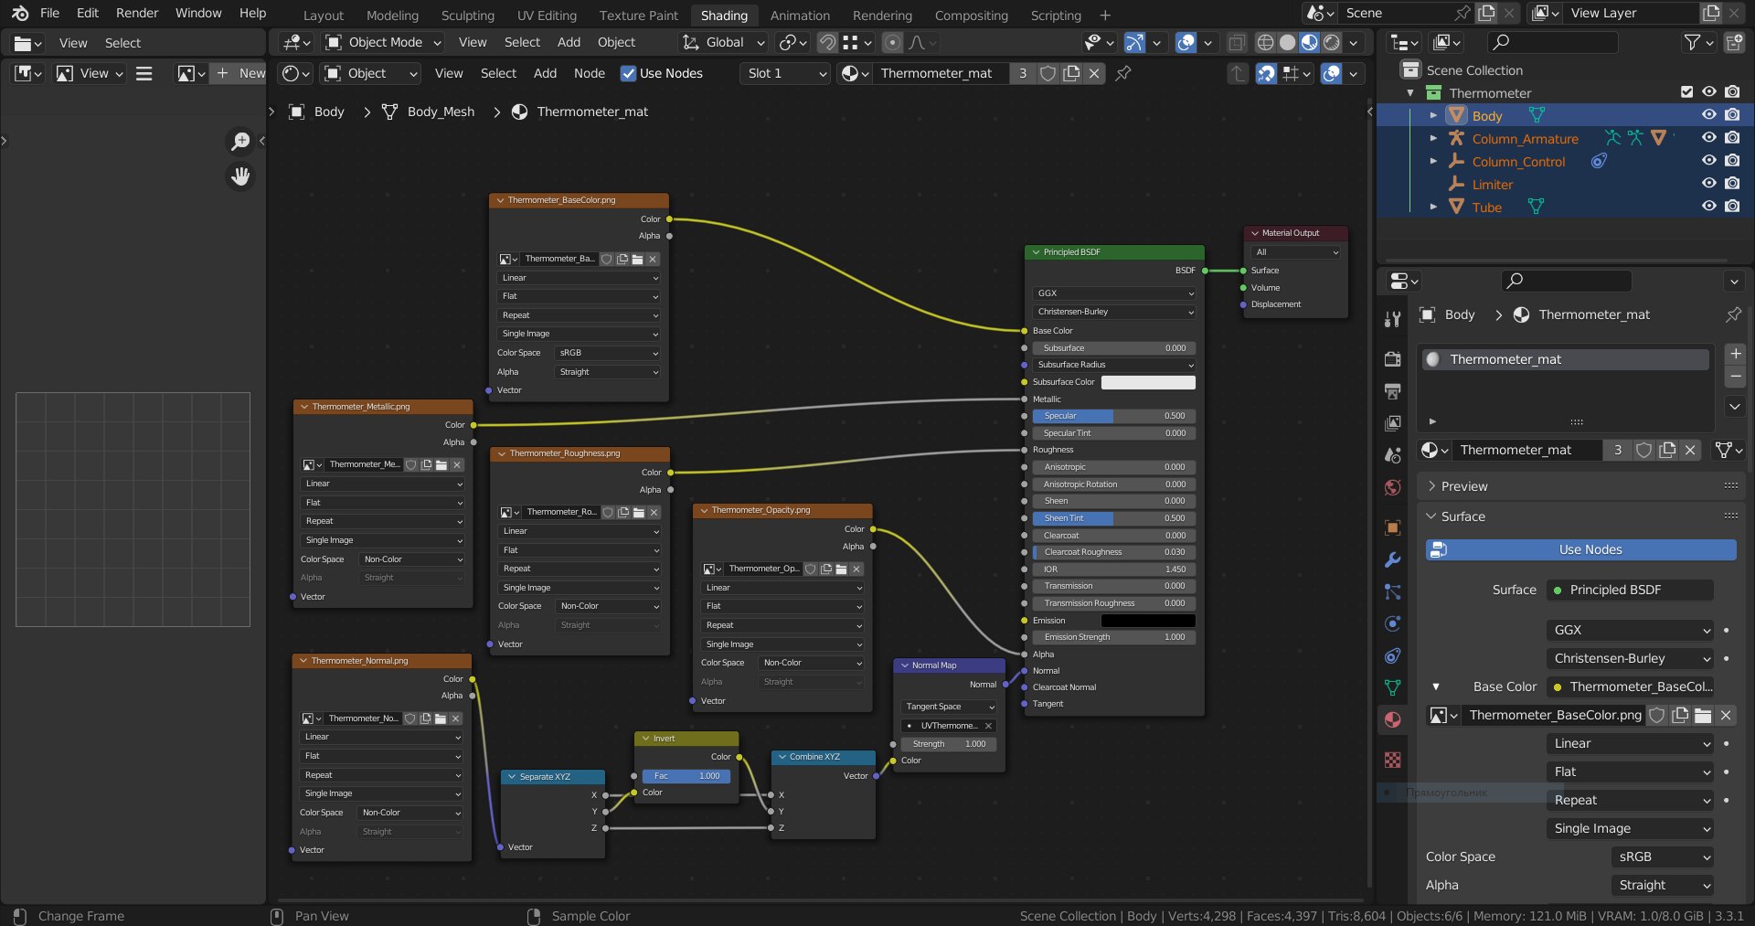Screen dimensions: 1755x926
Task: Click the Use Nodes button in properties
Action: [x=1581, y=549]
